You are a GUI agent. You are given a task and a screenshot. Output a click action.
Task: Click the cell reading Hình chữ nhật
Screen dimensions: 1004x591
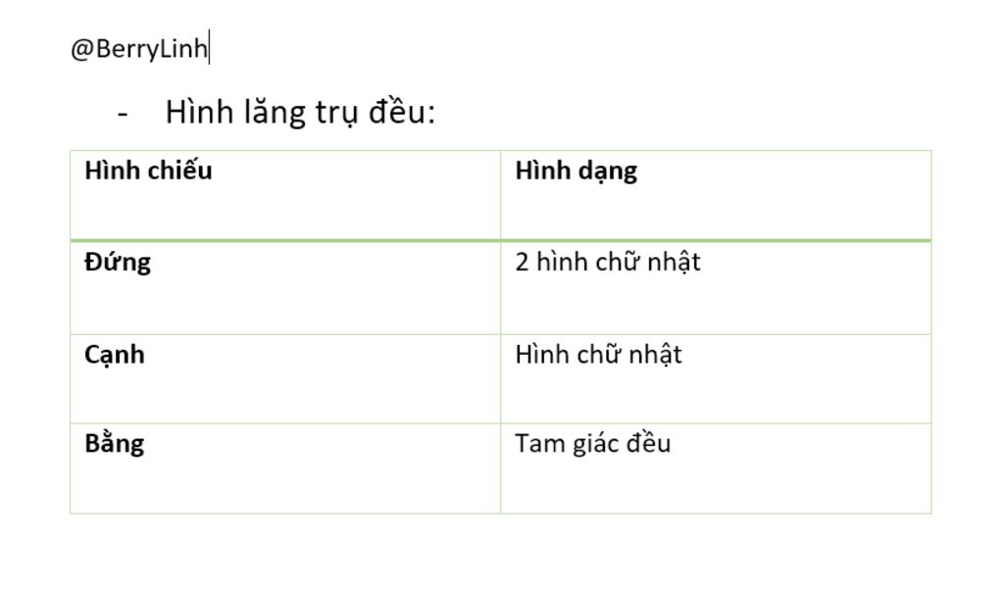point(716,379)
